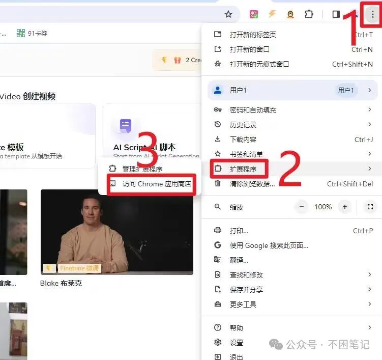Expand 更多工具 submenu arrow
The height and width of the screenshot is (360, 382).
coord(370,304)
